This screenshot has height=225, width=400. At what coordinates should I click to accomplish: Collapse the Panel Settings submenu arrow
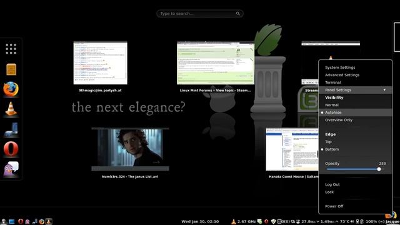point(384,90)
